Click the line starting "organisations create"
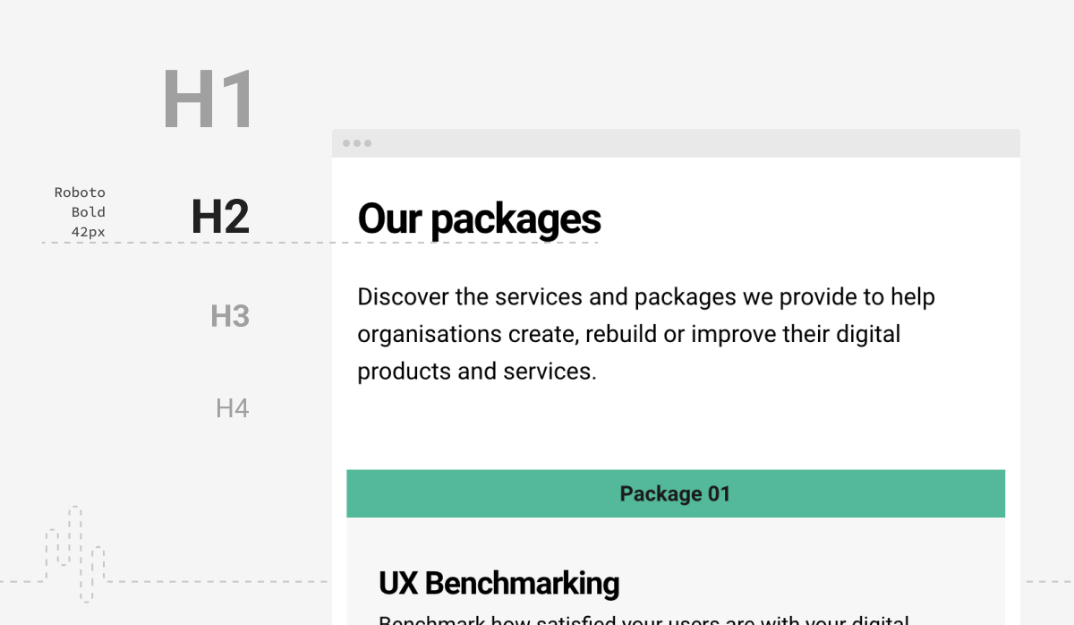1074x625 pixels. [628, 334]
